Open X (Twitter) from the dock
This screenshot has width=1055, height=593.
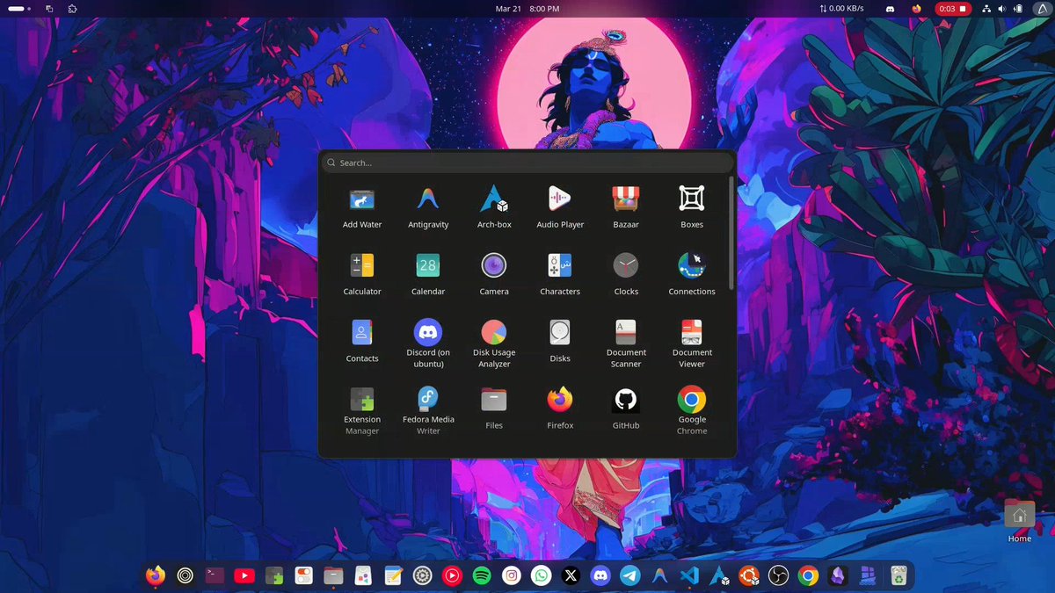(x=571, y=576)
